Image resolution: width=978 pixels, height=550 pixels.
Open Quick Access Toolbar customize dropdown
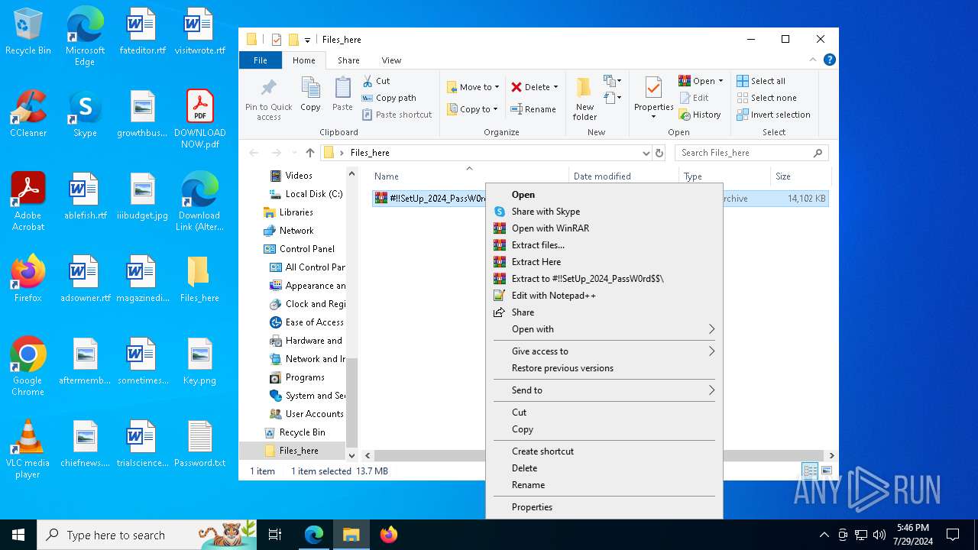307,40
